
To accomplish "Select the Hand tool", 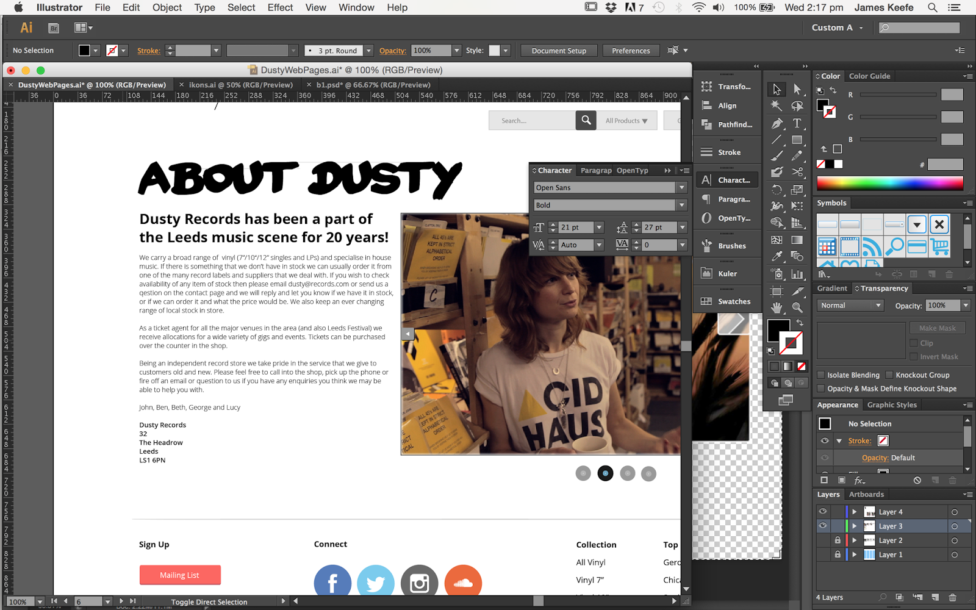I will tap(777, 307).
